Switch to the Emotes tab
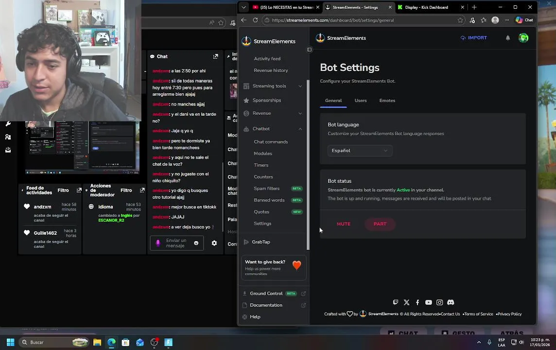This screenshot has height=350, width=556. click(x=387, y=101)
